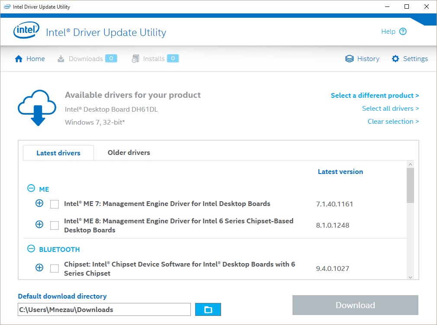The height and width of the screenshot is (325, 437).
Task: Click the Home house icon
Action: tap(19, 59)
